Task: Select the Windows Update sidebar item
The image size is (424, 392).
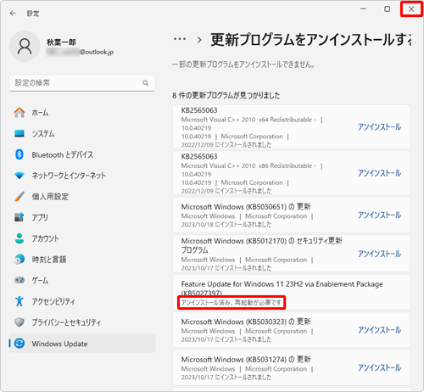Action: tap(82, 344)
